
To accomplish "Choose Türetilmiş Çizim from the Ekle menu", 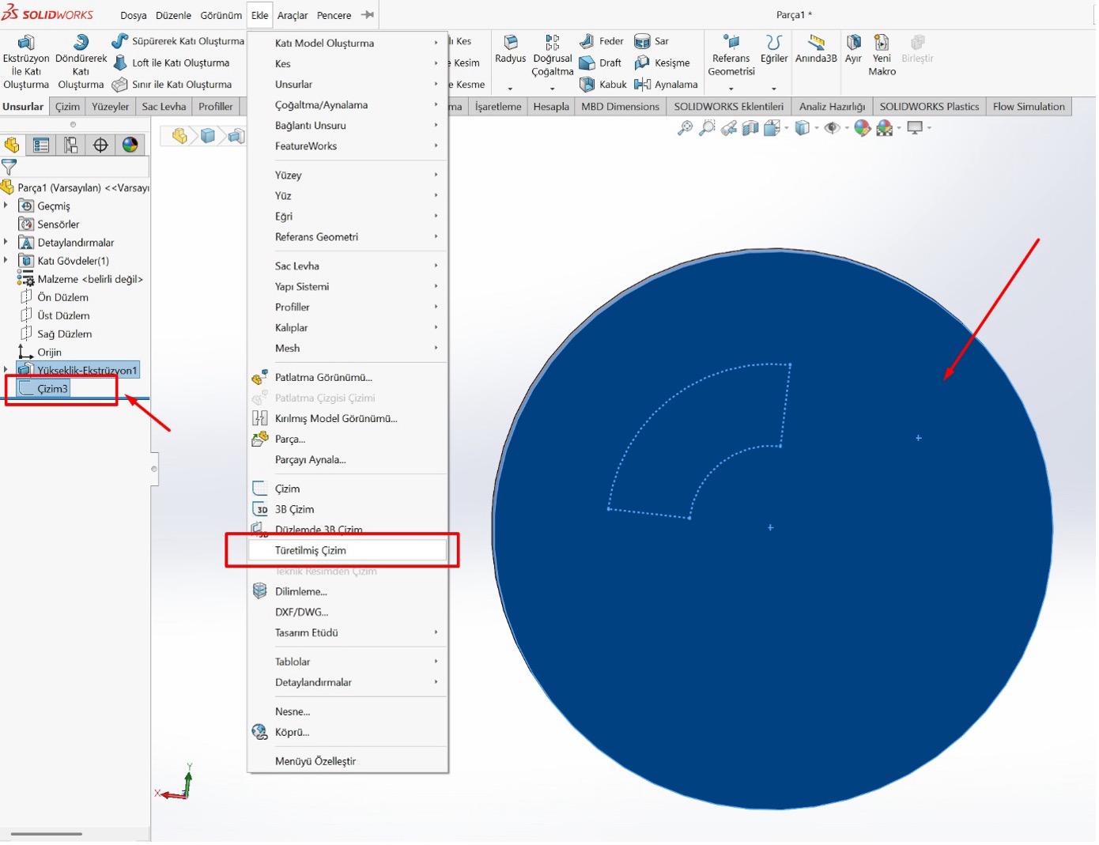I will (x=311, y=550).
